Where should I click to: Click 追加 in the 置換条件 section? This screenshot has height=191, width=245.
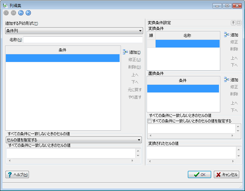point(231,80)
